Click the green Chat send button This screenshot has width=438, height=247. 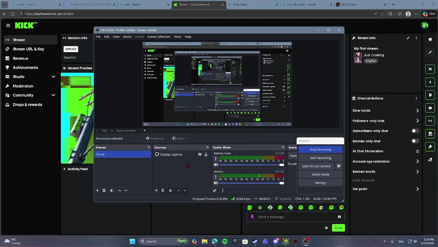(338, 228)
